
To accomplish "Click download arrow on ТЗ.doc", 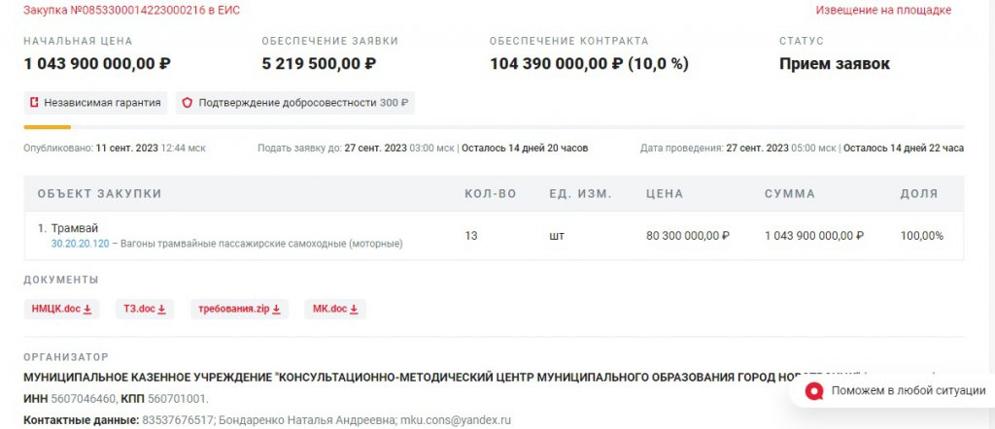I will pyautogui.click(x=161, y=310).
